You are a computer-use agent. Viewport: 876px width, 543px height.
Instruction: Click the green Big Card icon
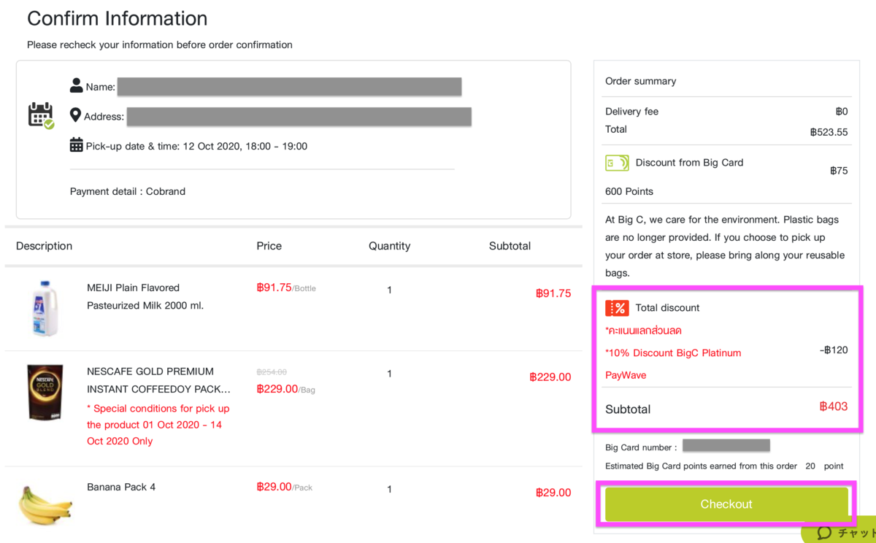click(617, 163)
